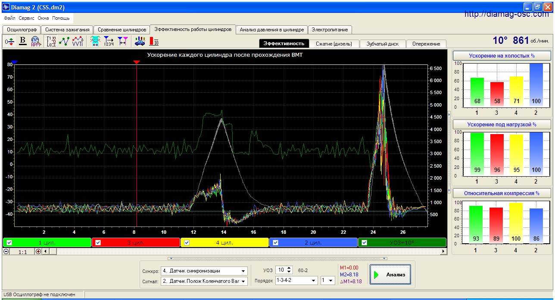Click the yellow relative compression bar labeled 100
The width and height of the screenshot is (555, 300).
click(516, 223)
